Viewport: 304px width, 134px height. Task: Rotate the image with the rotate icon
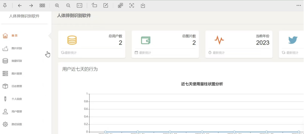point(94,5)
